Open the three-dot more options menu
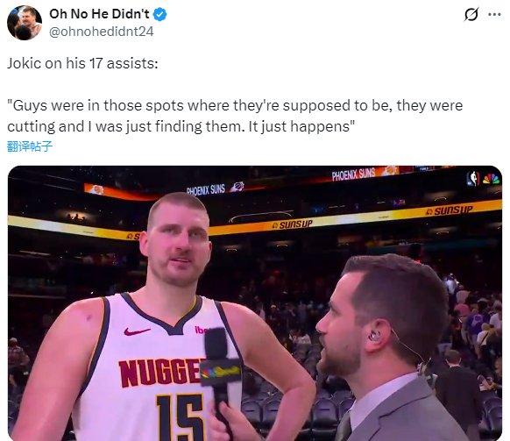The image size is (510, 441). click(x=494, y=14)
